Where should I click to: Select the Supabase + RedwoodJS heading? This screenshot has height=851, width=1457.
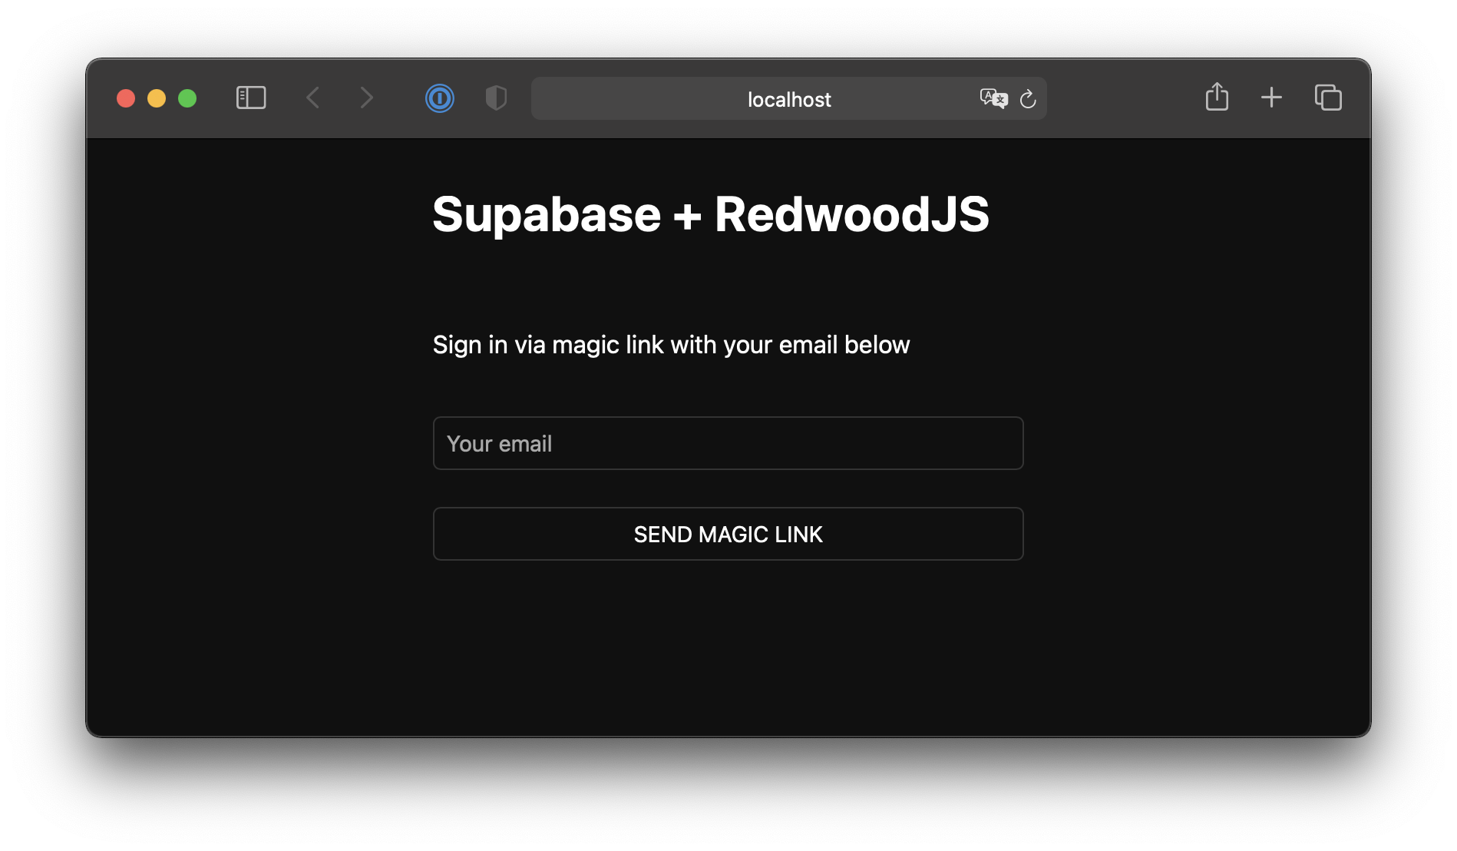click(711, 215)
